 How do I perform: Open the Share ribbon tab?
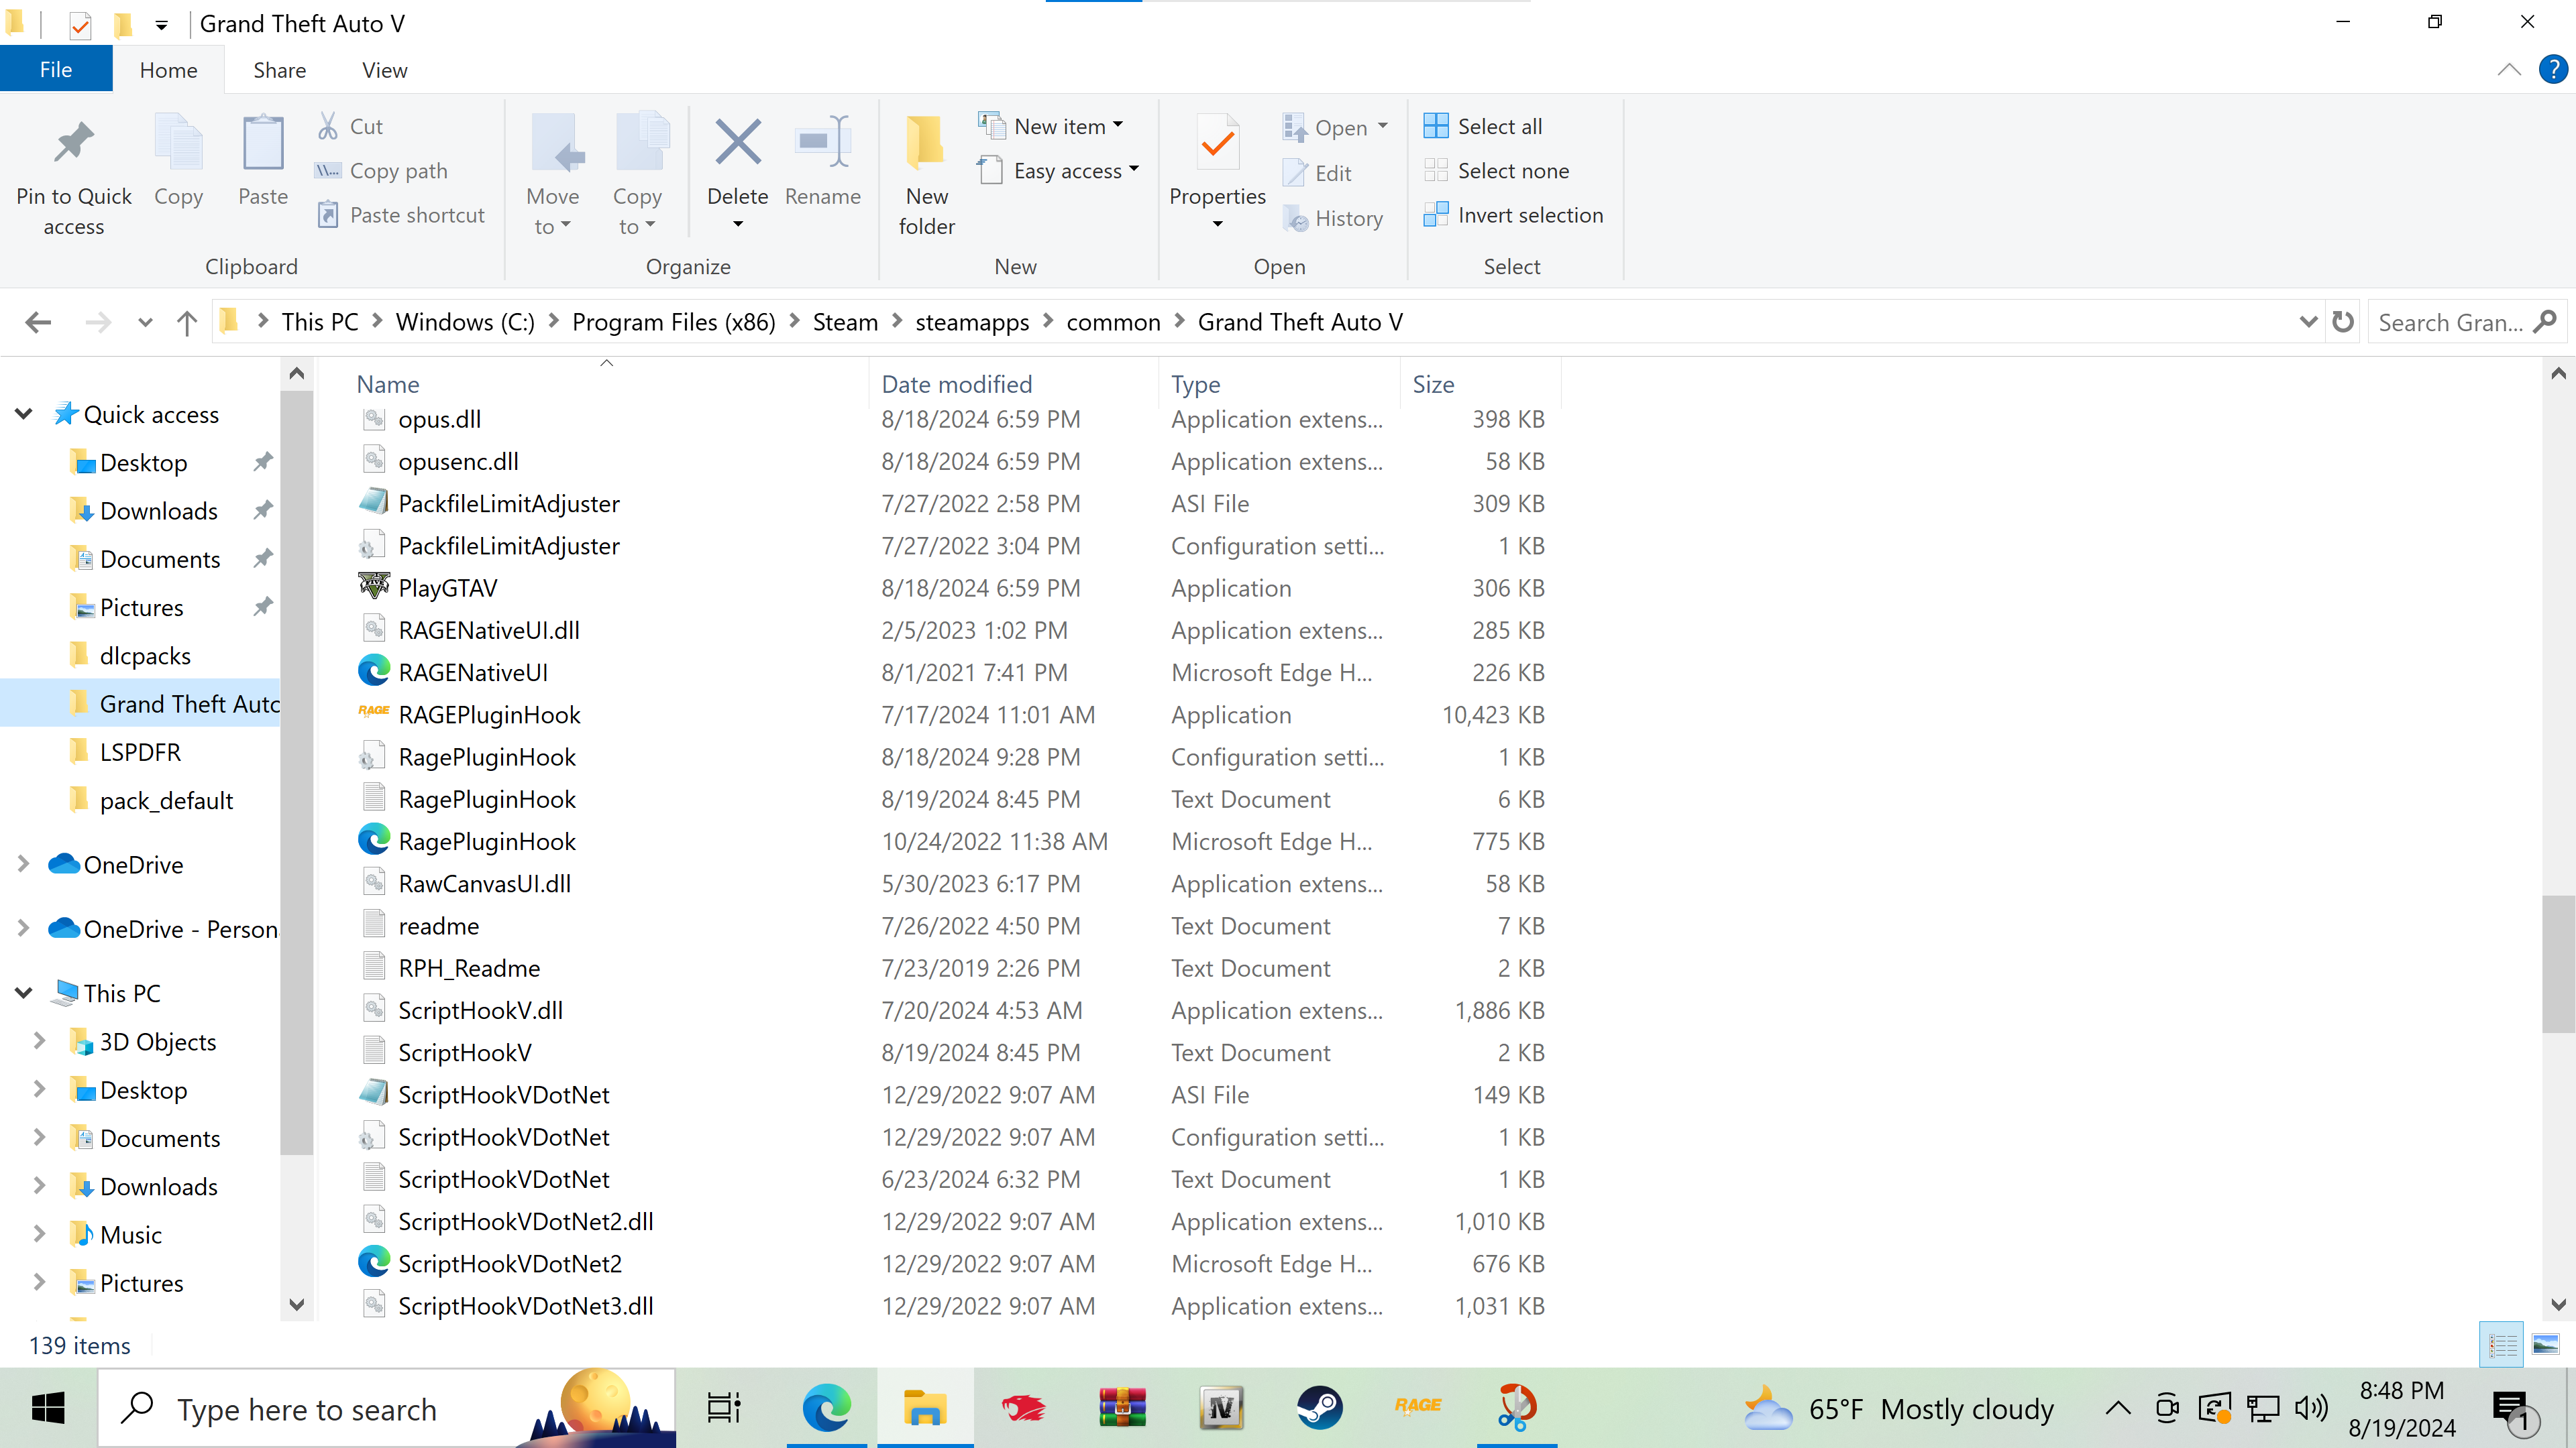[279, 70]
